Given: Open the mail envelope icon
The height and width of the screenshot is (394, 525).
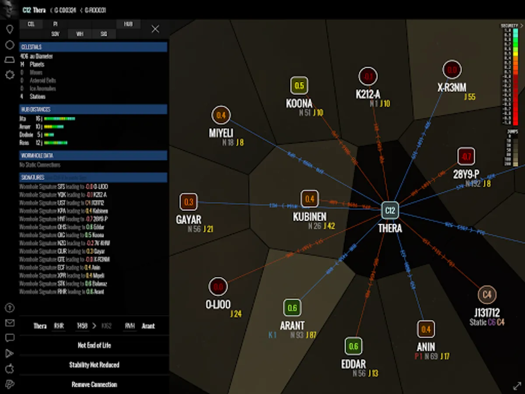Looking at the screenshot, I should point(10,323).
